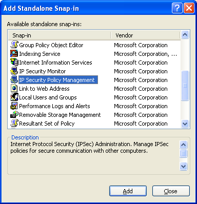Click the Description box scroll up arrow
197x204 pixels.
pyautogui.click(x=184, y=145)
